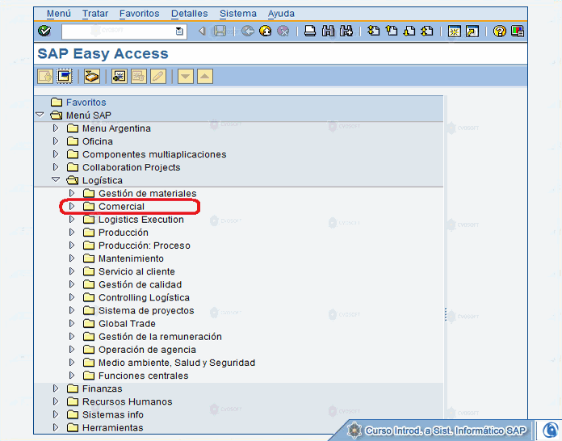Open the Sistema menu
562x441 pixels.
pos(238,14)
